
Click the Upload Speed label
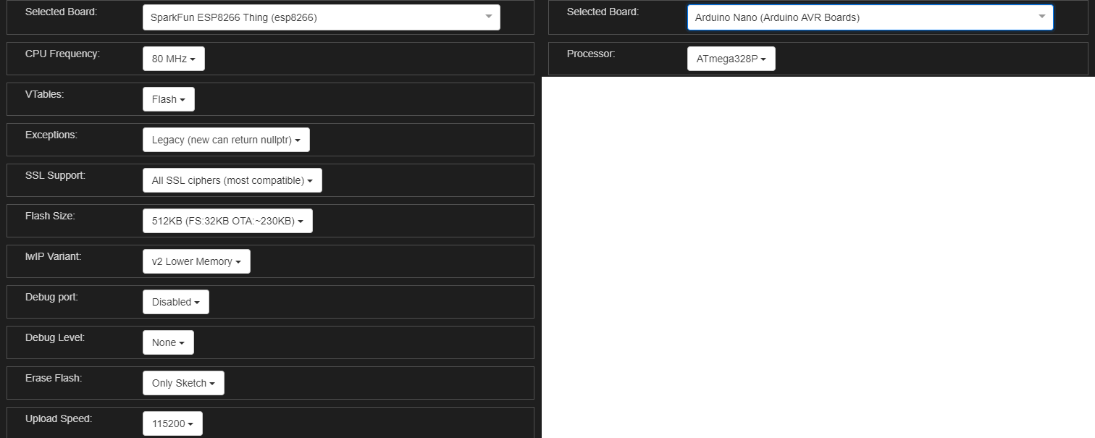59,418
